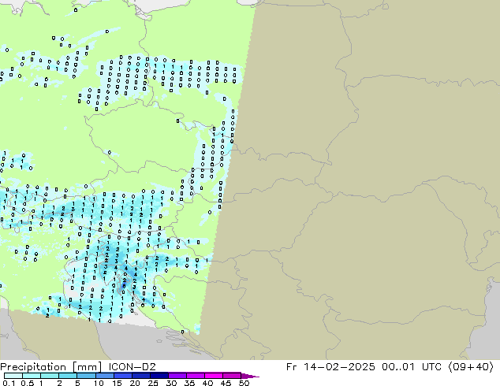The width and height of the screenshot is (500, 386).
Task: Click the 'Fr 14-02-2025' date text
Action: 330,367
